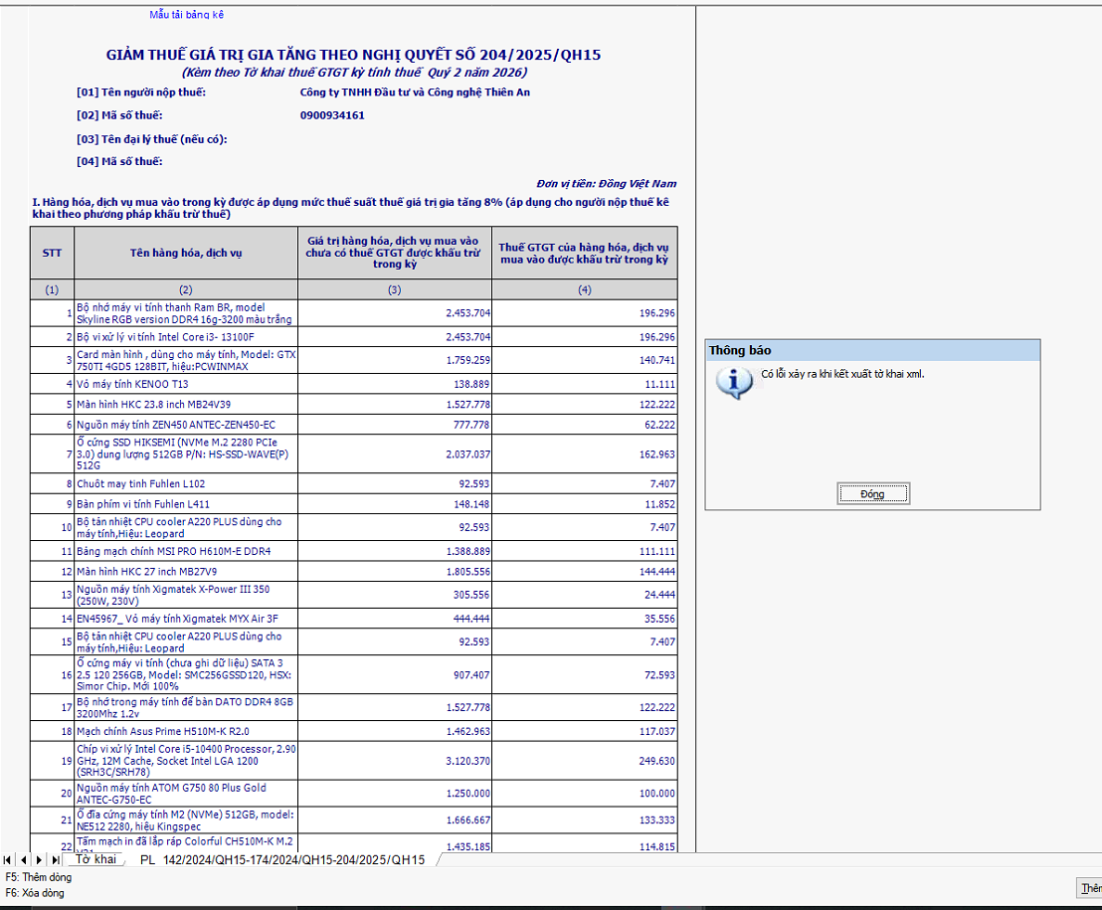Viewport: 1102px width, 910px height.
Task: Switch to the Tờ khai tab
Action: (x=95, y=859)
